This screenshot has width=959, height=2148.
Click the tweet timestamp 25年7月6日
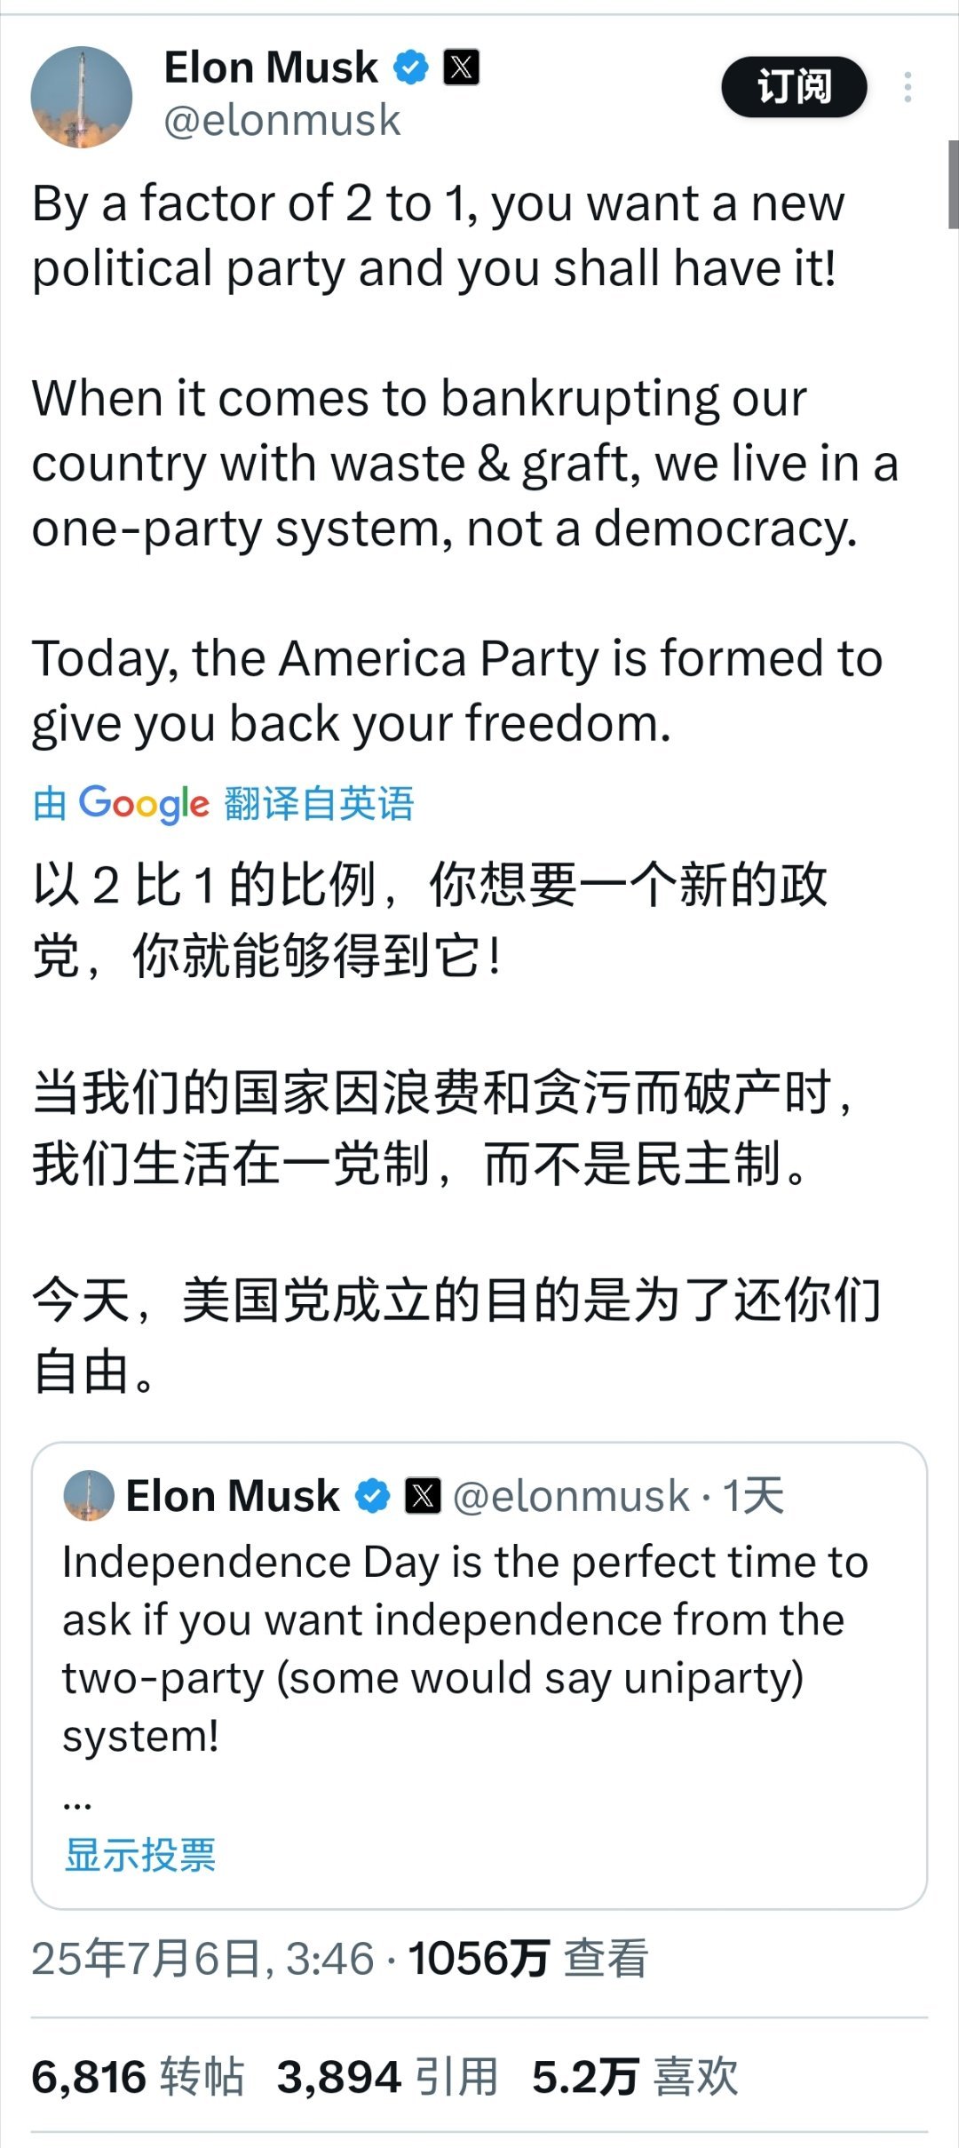pyautogui.click(x=202, y=1958)
